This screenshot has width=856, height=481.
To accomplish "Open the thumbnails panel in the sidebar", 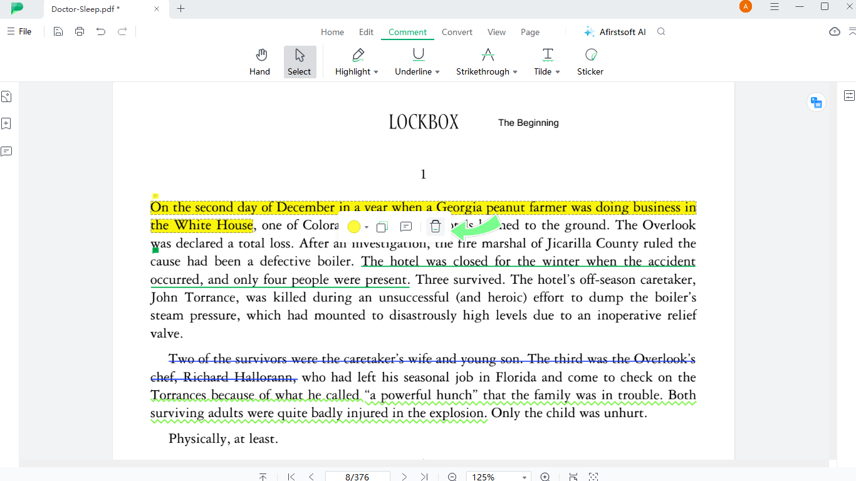I will pos(6,96).
